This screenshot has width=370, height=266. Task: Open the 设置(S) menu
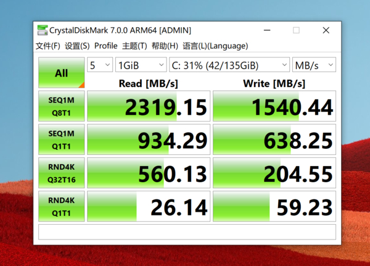pos(77,46)
